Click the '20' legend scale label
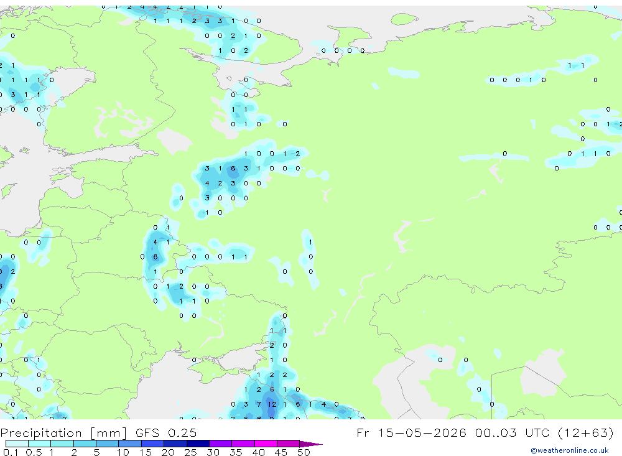The width and height of the screenshot is (622, 456). (x=168, y=452)
